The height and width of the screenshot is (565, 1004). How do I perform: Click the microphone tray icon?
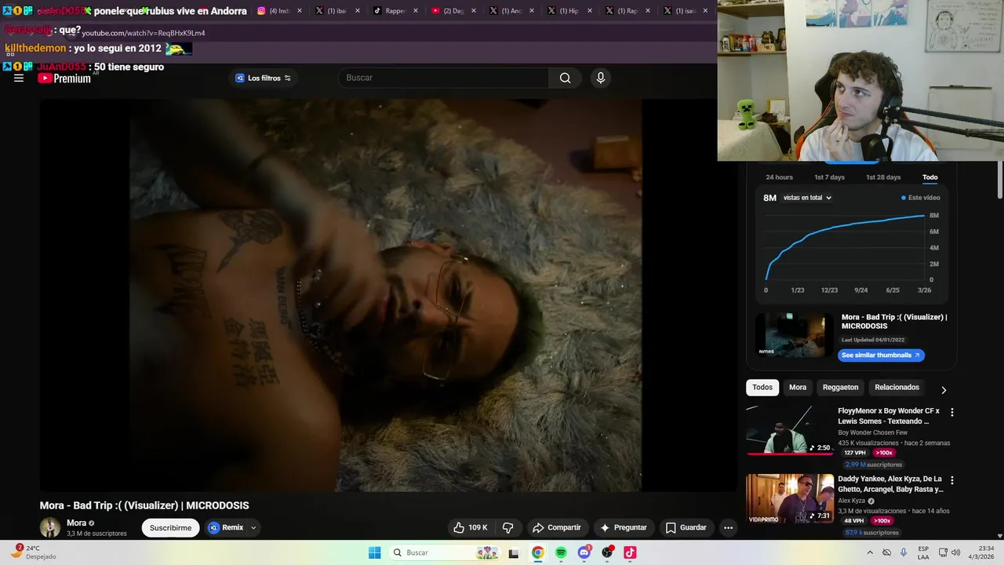pyautogui.click(x=904, y=552)
